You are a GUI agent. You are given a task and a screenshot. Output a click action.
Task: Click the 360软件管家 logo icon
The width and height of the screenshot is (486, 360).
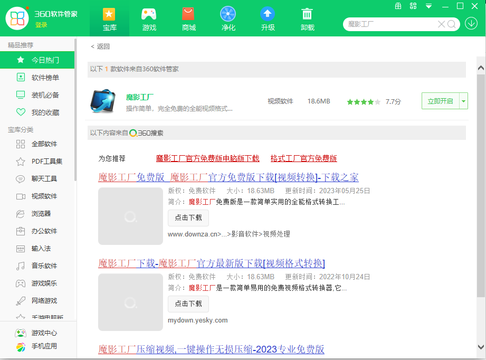[17, 18]
